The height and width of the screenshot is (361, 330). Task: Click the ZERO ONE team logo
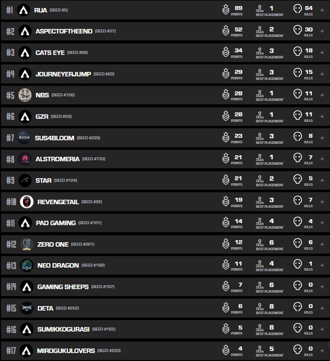point(26,244)
